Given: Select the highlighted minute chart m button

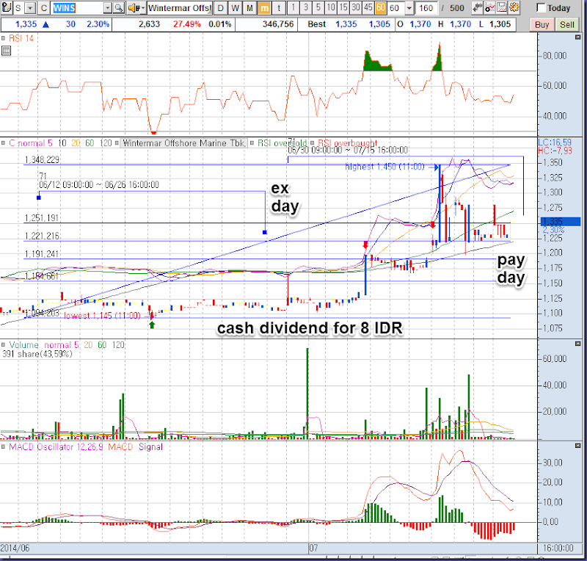Looking at the screenshot, I should tap(264, 8).
